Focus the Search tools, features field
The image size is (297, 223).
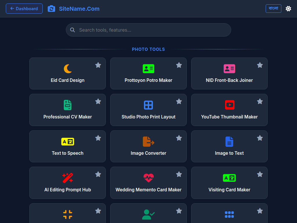(148, 30)
